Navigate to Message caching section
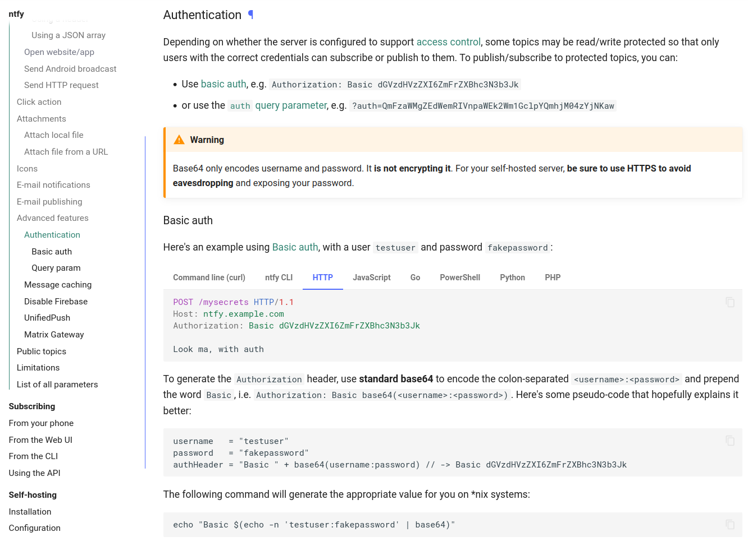Viewport: 748px width, 546px height. click(x=58, y=285)
